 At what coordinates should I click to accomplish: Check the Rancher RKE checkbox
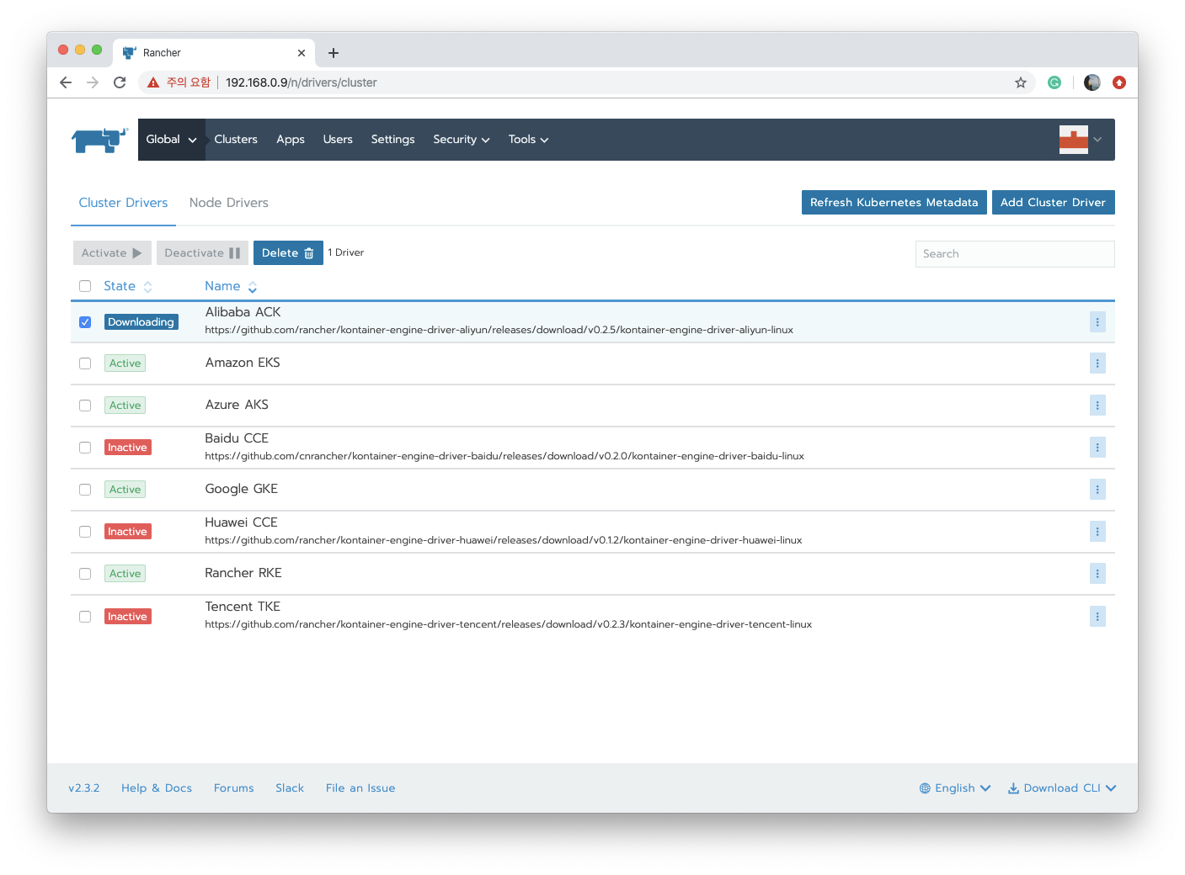pos(85,574)
